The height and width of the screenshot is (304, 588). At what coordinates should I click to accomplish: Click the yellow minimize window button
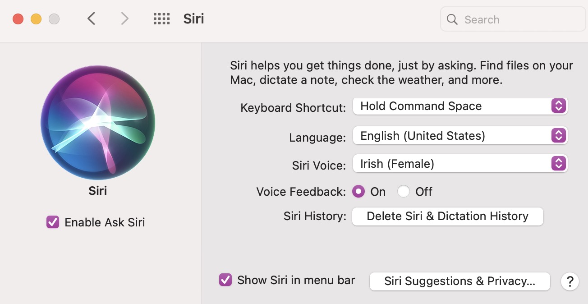(x=36, y=19)
